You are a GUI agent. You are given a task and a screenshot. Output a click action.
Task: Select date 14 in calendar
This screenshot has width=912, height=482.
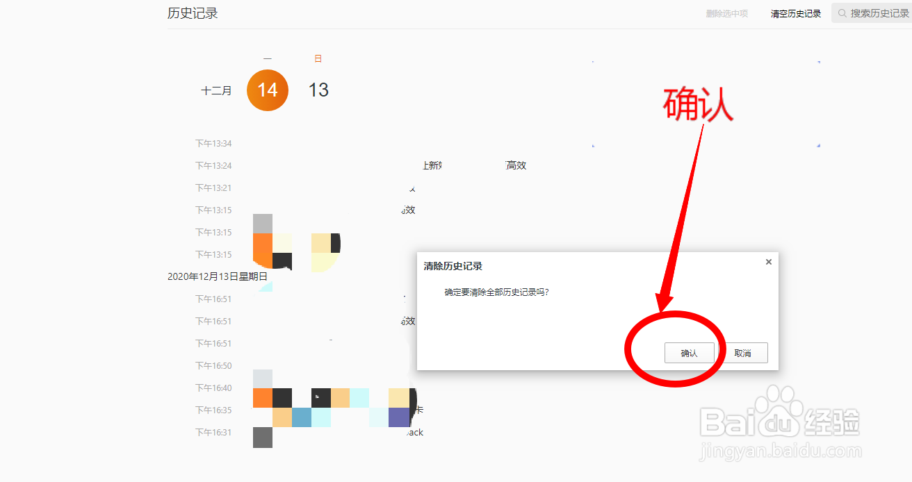point(268,90)
